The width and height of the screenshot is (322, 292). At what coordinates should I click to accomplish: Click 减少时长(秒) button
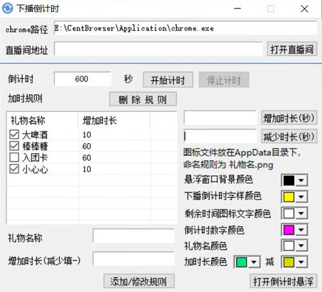click(x=289, y=136)
